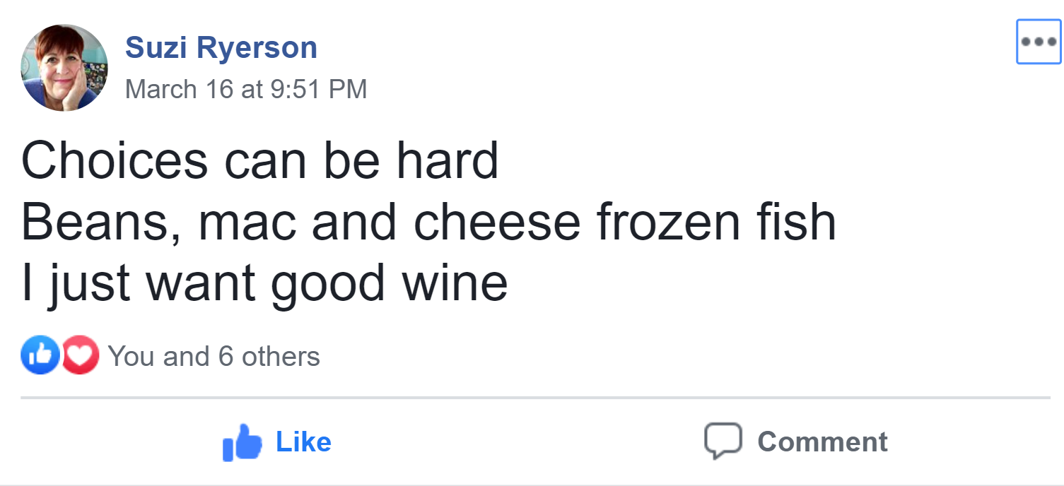The height and width of the screenshot is (486, 1064).
Task: Show reactions from "You and 6 others"
Action: click(x=214, y=357)
